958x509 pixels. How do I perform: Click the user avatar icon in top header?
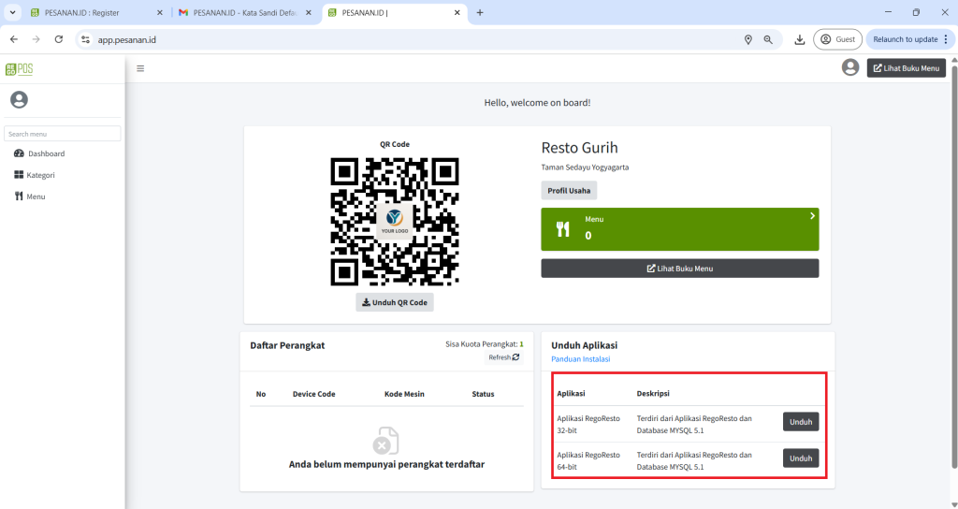pos(849,67)
